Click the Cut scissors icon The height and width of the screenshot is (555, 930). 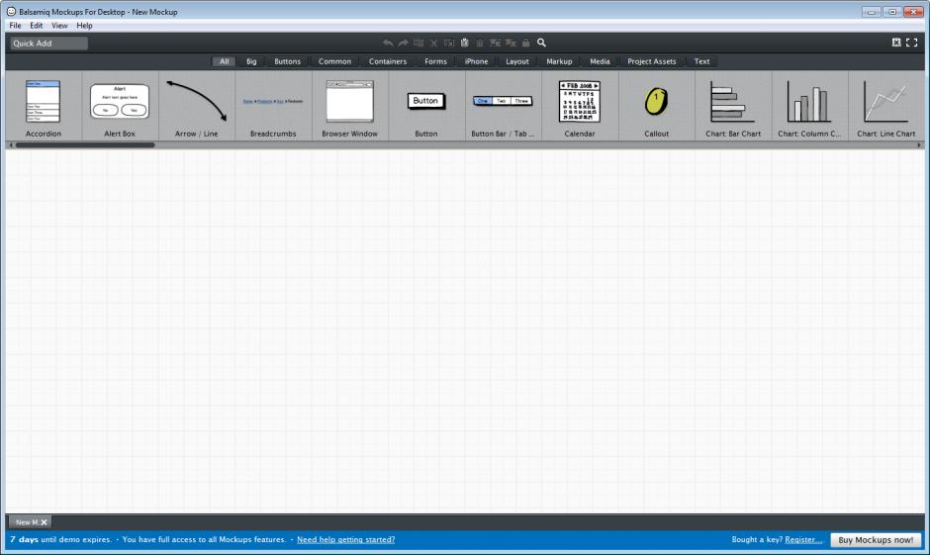click(x=434, y=43)
